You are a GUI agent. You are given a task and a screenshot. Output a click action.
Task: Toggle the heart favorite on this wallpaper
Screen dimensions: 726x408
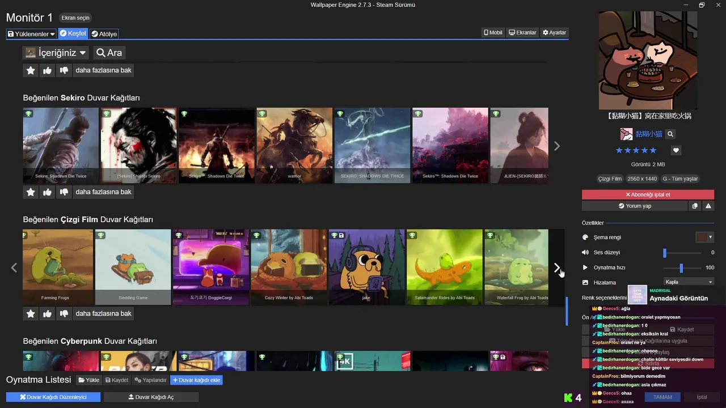coord(676,151)
